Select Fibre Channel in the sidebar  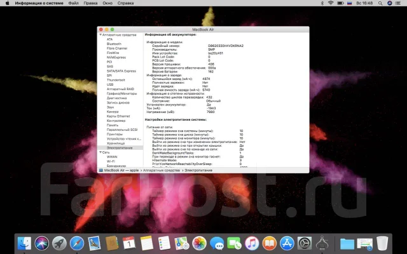(x=117, y=48)
